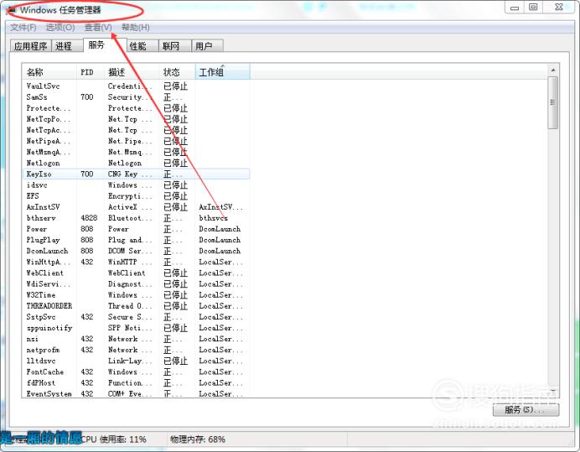
Task: Click the bthsvcs work group cell
Action: pyautogui.click(x=214, y=218)
